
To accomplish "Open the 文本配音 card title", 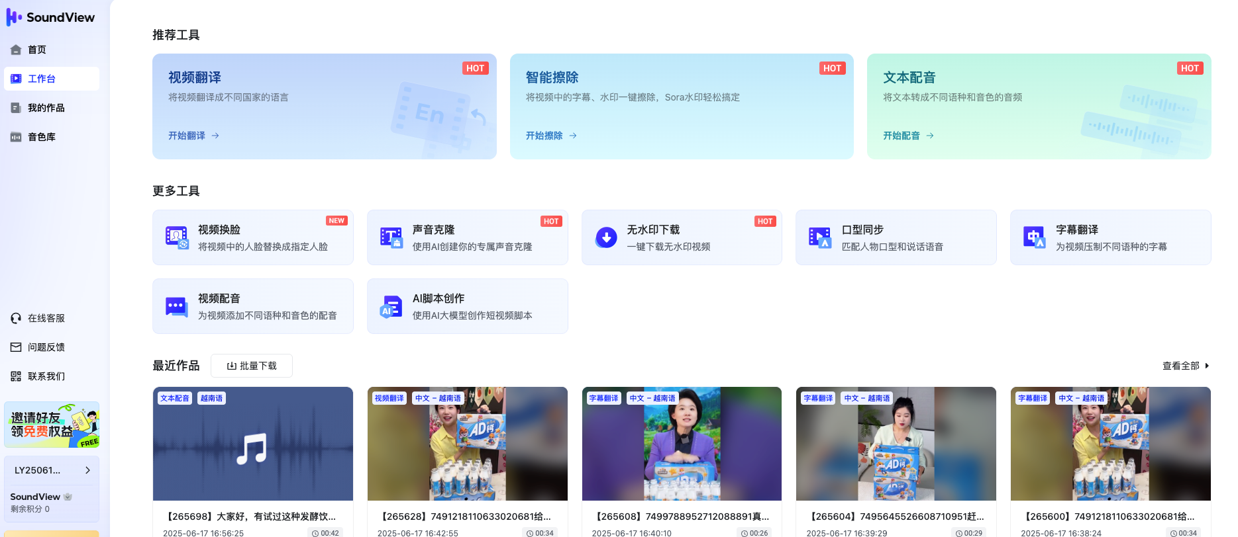I will pos(909,77).
